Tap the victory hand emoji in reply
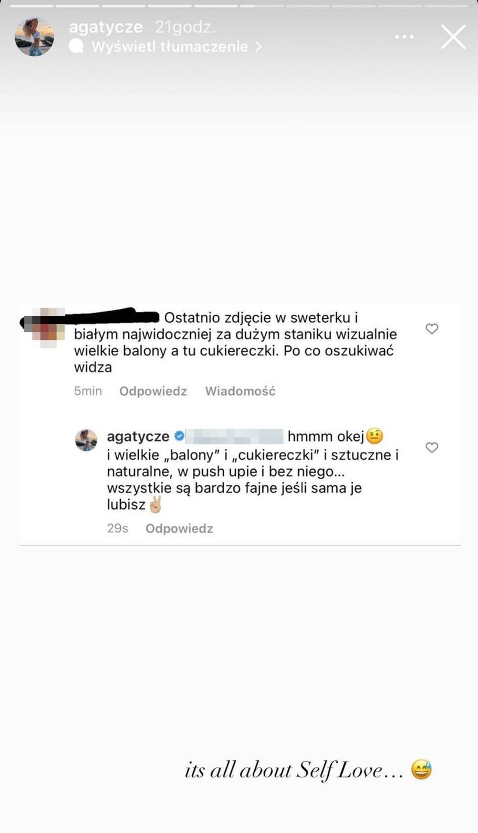This screenshot has width=478, height=833. pyautogui.click(x=155, y=504)
